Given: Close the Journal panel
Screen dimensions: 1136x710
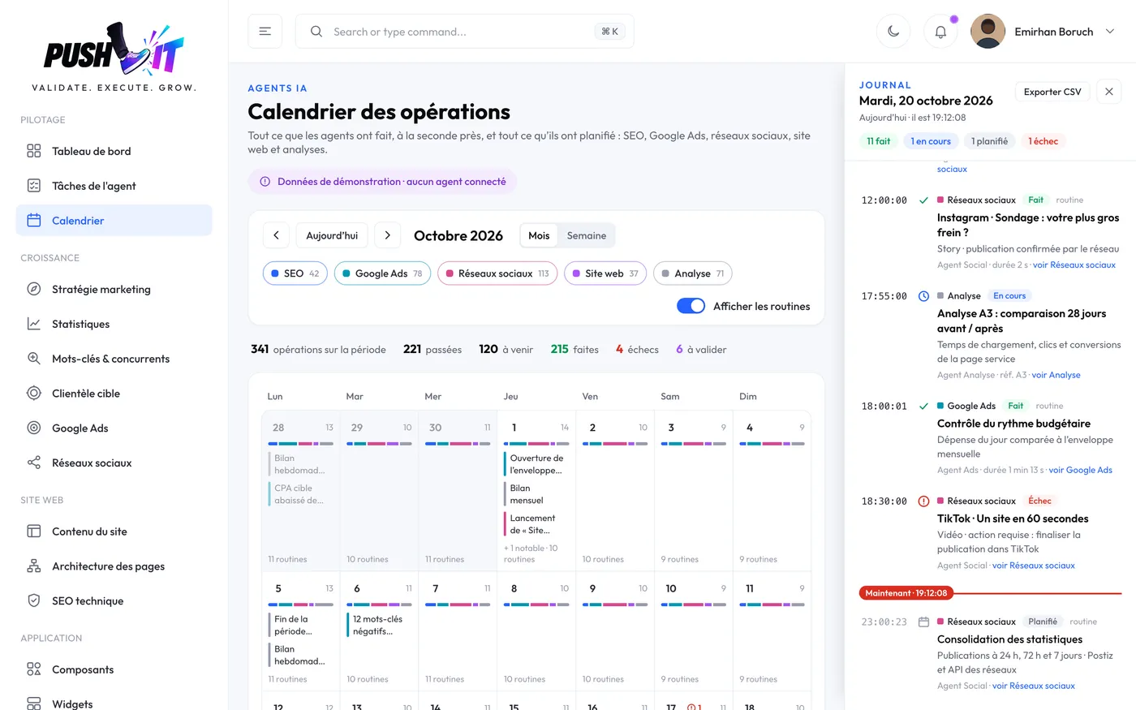Looking at the screenshot, I should pos(1109,92).
